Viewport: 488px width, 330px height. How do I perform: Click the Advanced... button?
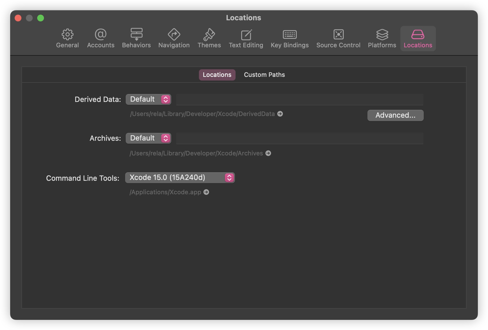tap(395, 115)
